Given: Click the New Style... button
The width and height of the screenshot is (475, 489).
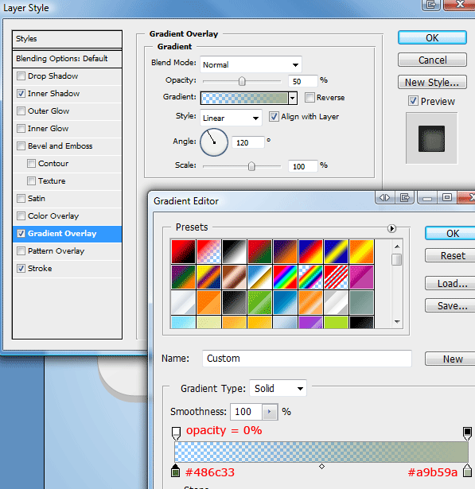Looking at the screenshot, I should click(x=432, y=83).
